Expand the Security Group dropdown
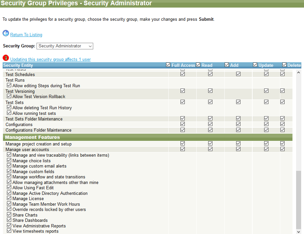This screenshot has height=234, width=304. [65, 46]
